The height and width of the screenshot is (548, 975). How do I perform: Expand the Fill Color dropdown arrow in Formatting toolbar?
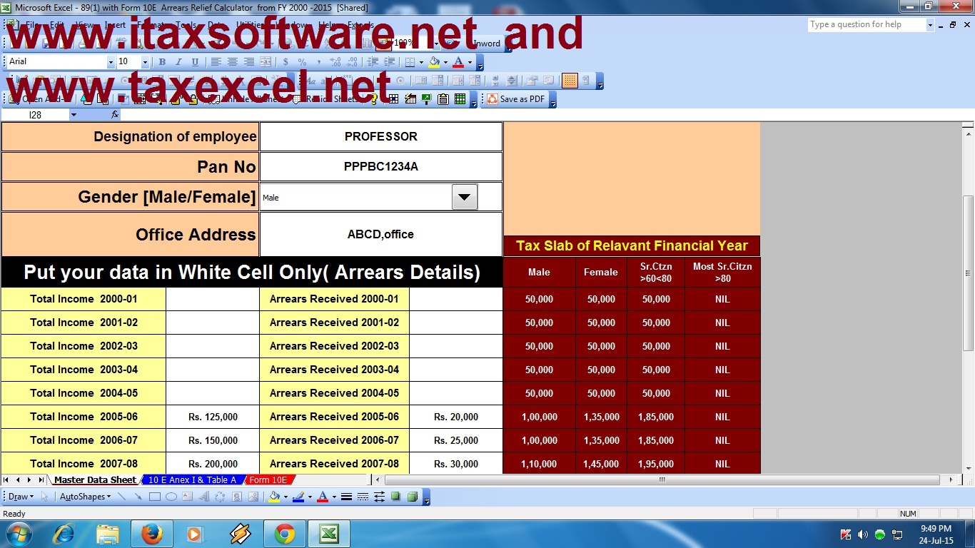(x=445, y=62)
